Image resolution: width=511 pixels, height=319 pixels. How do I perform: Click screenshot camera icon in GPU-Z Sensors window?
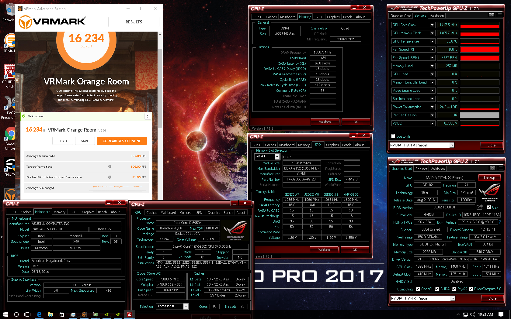(x=491, y=15)
